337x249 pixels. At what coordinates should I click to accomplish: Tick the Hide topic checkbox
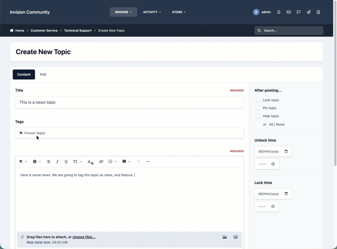[x=258, y=116]
